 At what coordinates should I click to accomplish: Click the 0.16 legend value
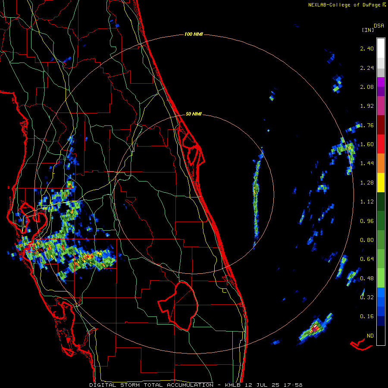point(367,316)
